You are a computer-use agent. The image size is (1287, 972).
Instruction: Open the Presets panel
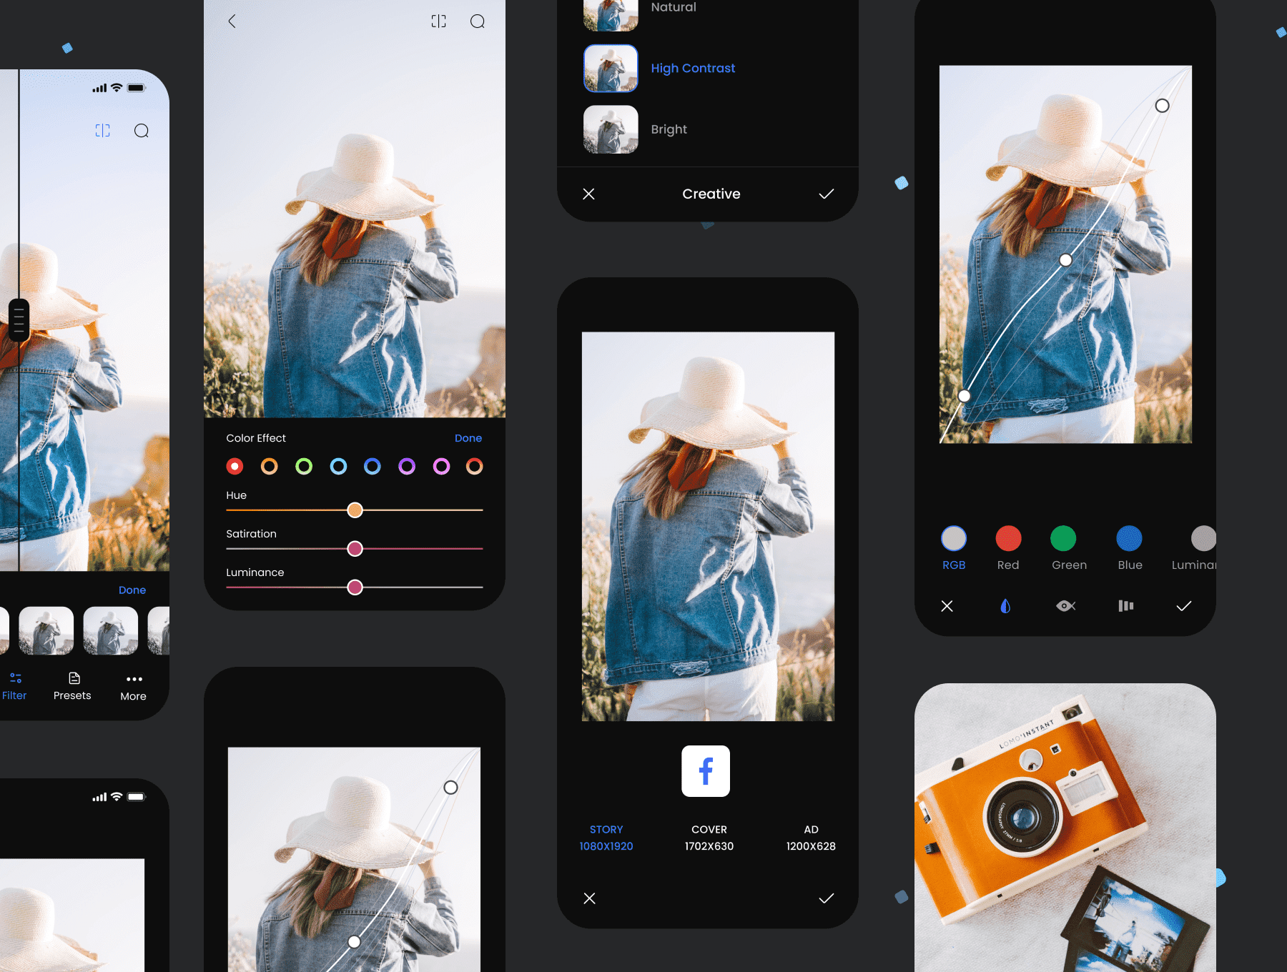72,686
